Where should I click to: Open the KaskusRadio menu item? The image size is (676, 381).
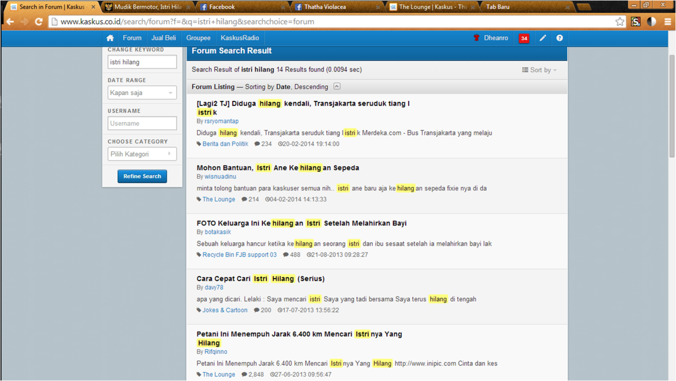tap(240, 38)
